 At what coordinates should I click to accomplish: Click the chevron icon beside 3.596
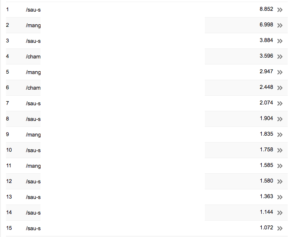pos(280,56)
